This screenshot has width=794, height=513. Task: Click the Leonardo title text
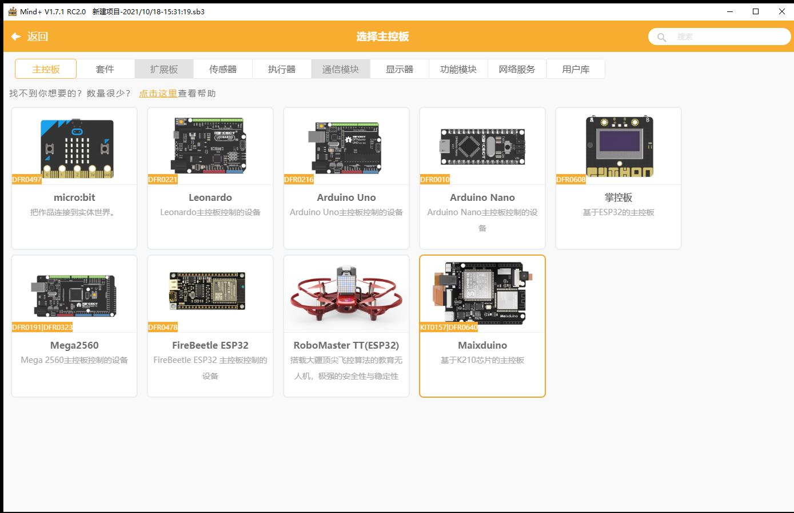(x=210, y=197)
